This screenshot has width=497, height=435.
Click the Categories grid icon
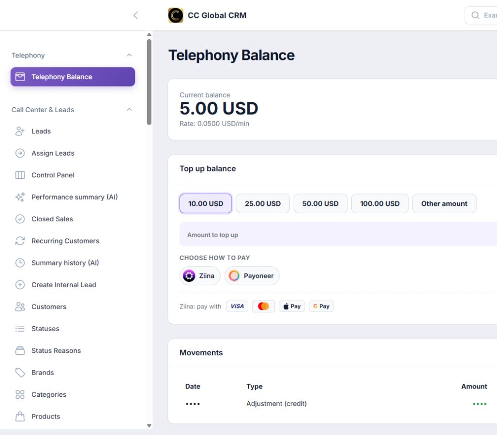[20, 394]
